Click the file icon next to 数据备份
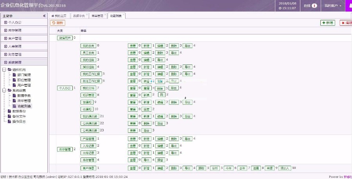The height and width of the screenshot is (179, 352). [x=9, y=111]
